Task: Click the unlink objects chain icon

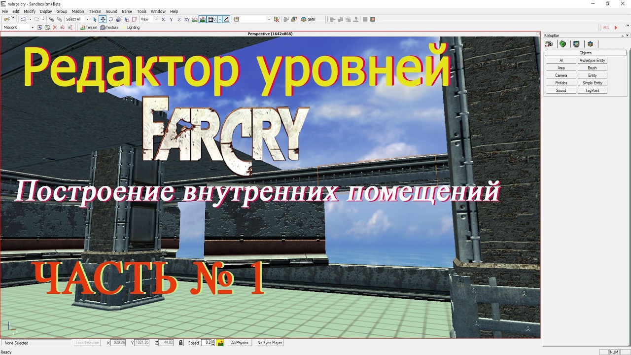Action: [x=59, y=19]
